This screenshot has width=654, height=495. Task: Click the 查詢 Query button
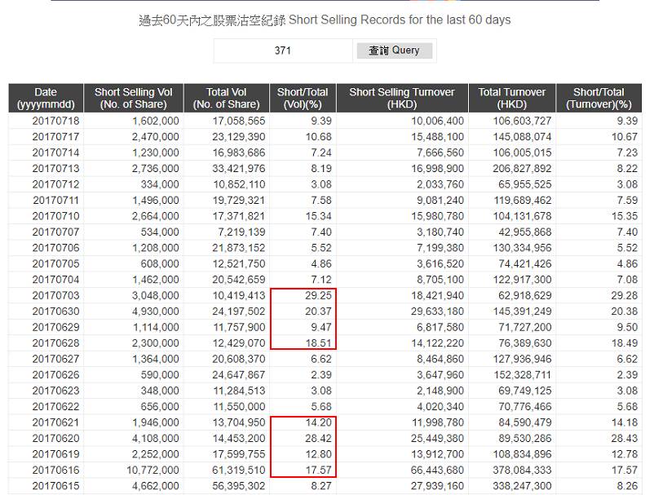(394, 51)
